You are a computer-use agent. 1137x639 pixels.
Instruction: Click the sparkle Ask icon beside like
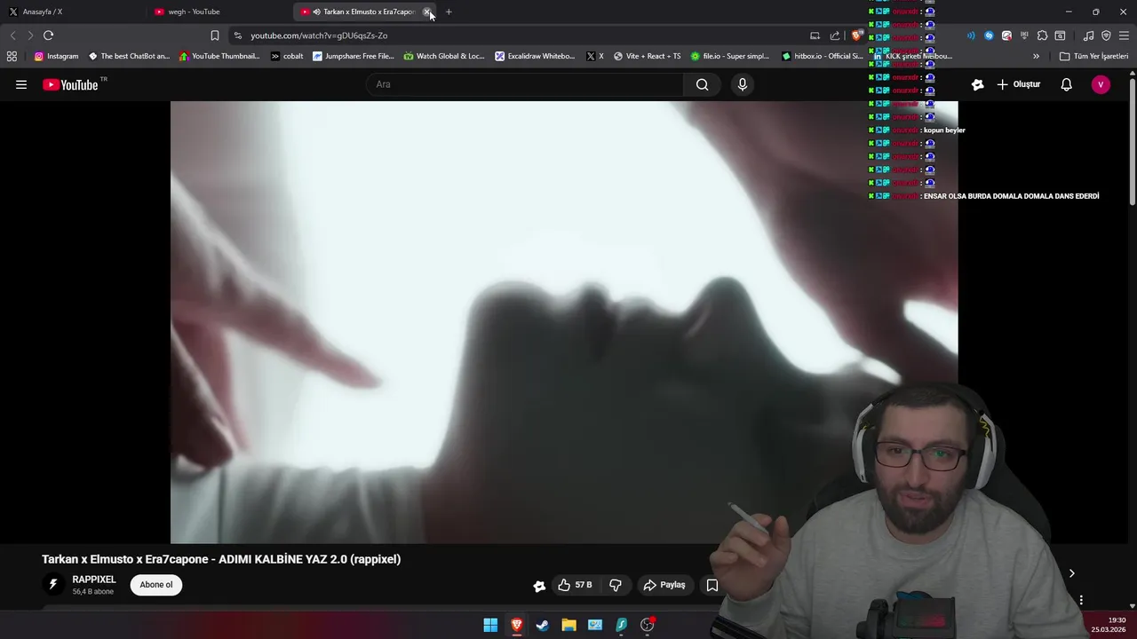click(539, 585)
